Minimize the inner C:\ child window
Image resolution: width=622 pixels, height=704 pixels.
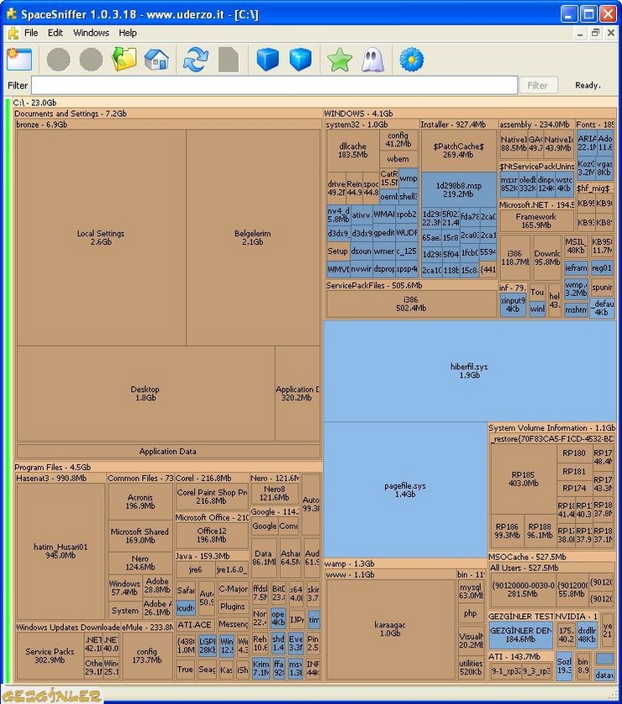[x=580, y=33]
